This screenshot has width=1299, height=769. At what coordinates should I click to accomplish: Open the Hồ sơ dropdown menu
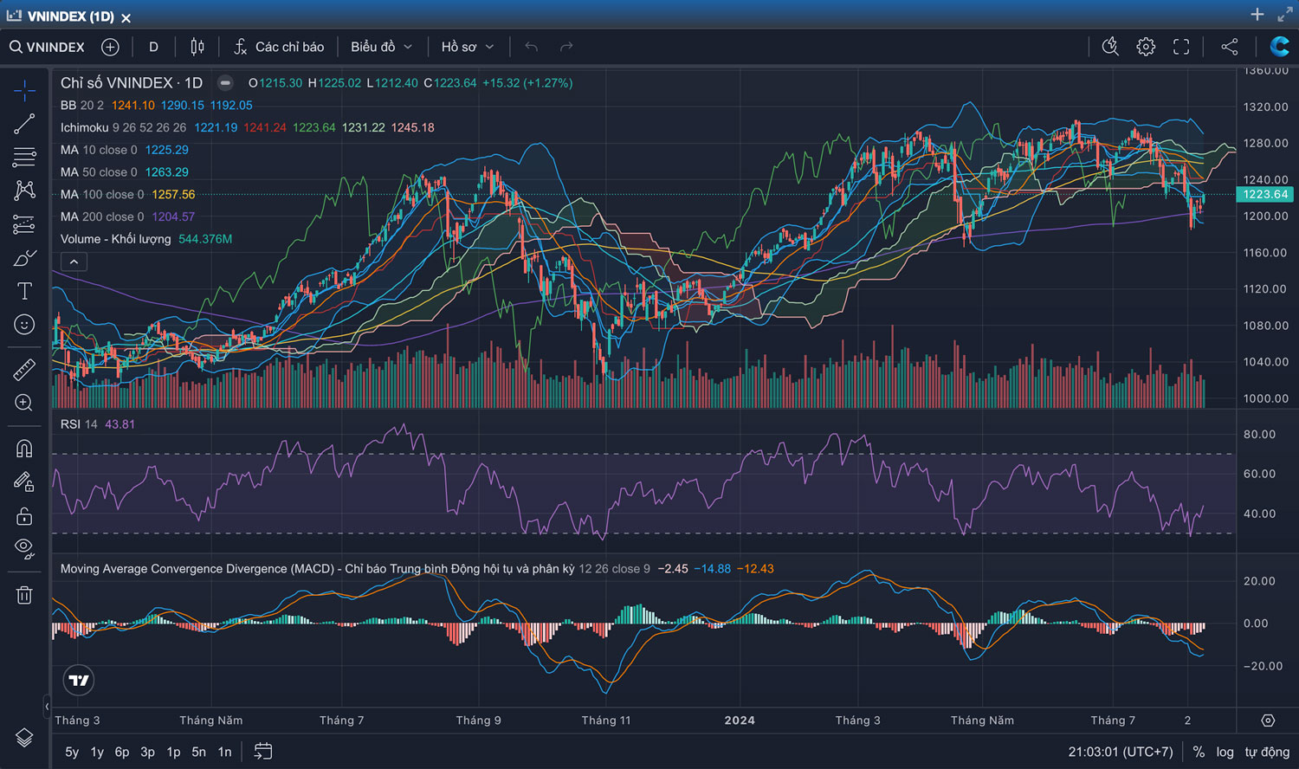click(x=468, y=47)
